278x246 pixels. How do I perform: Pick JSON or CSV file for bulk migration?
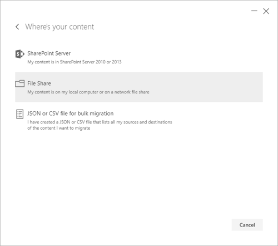(x=71, y=114)
